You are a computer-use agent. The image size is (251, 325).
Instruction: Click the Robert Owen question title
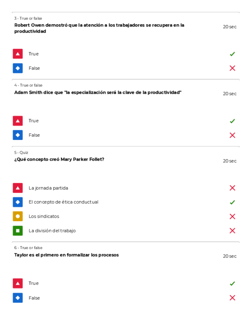[x=99, y=28]
